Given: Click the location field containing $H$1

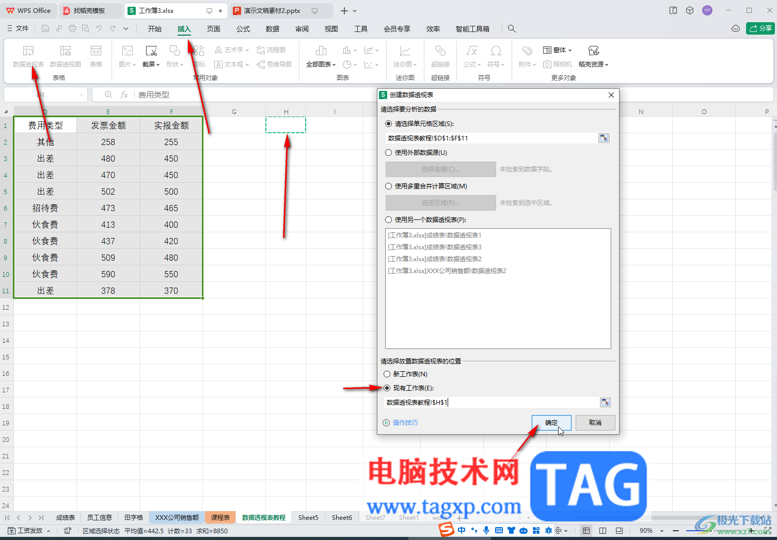Looking at the screenshot, I should point(491,402).
